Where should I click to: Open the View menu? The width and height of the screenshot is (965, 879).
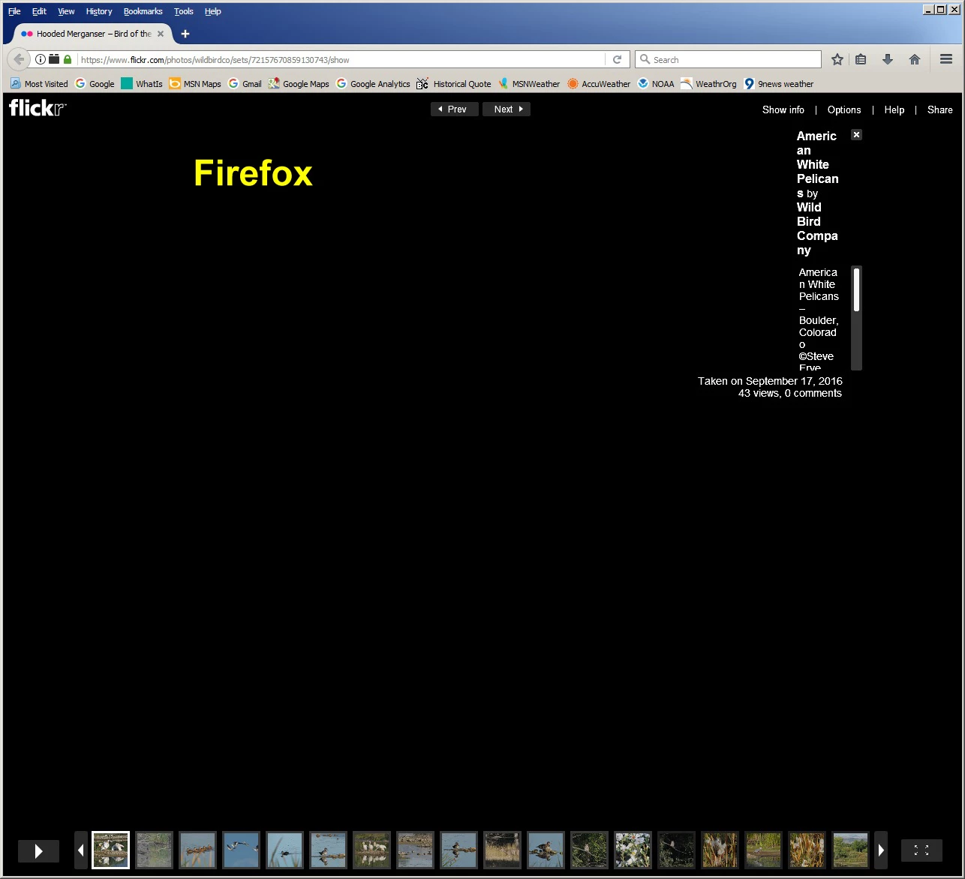point(66,11)
